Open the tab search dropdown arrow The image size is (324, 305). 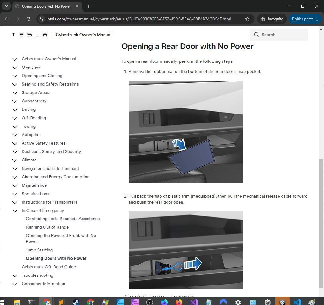6,6
